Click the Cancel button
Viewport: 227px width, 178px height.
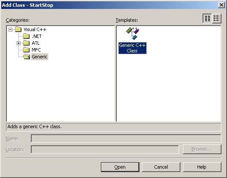(x=161, y=167)
